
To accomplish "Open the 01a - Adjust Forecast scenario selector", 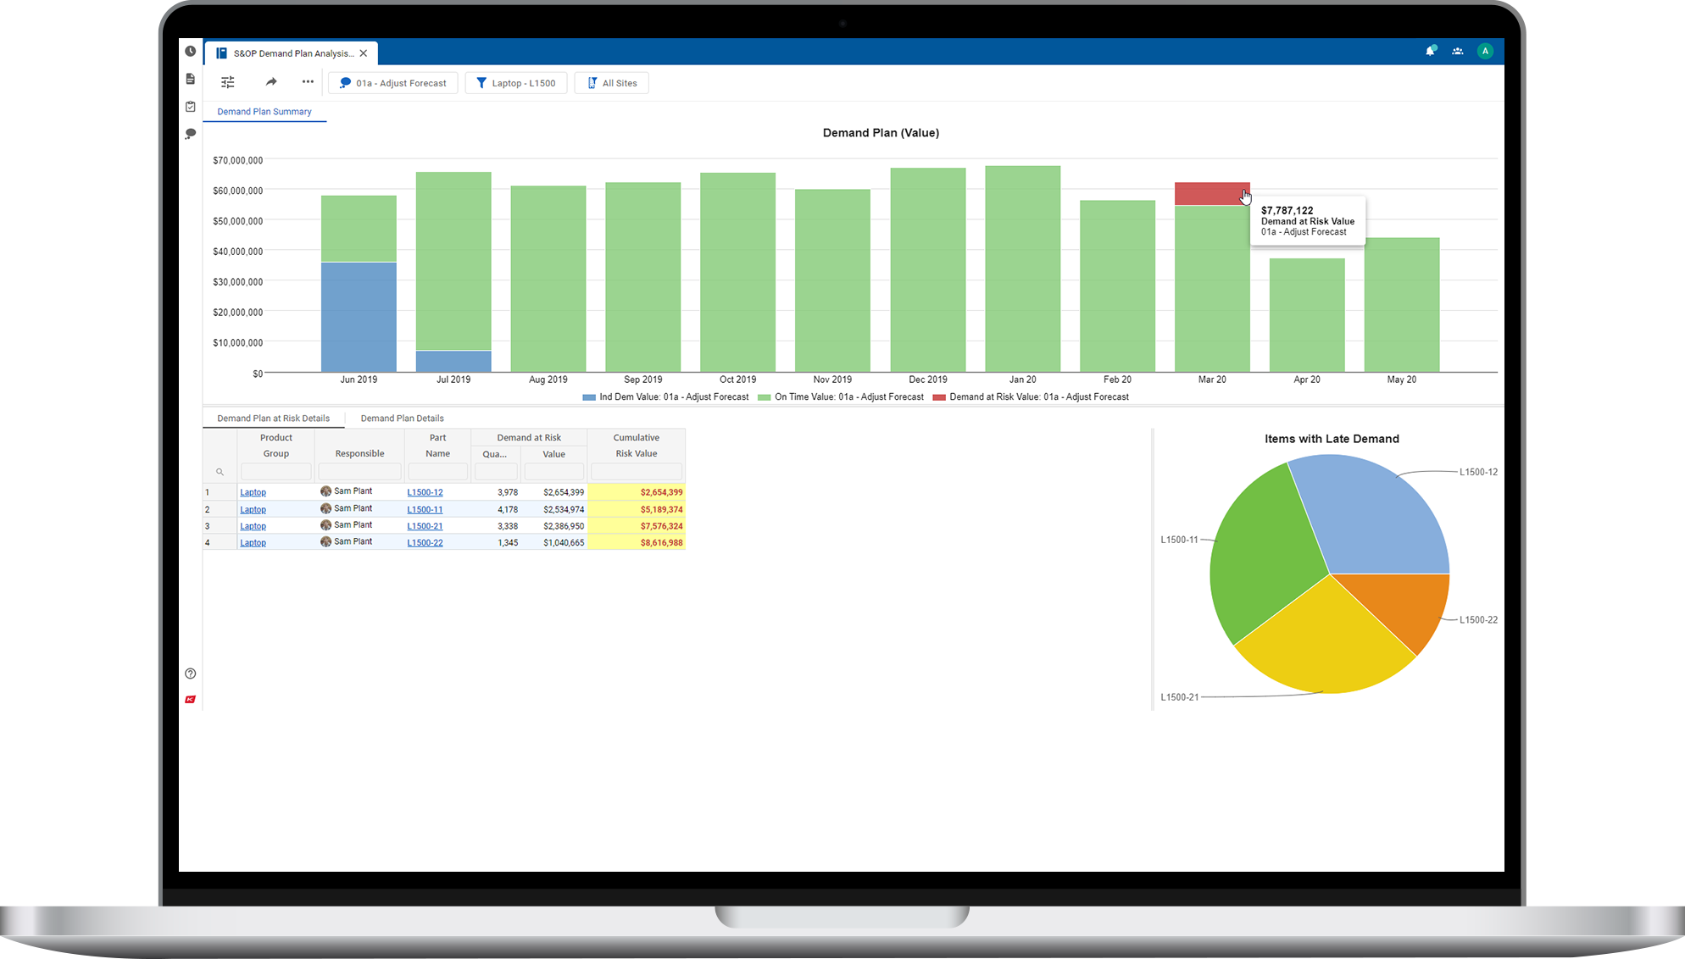I will point(392,82).
